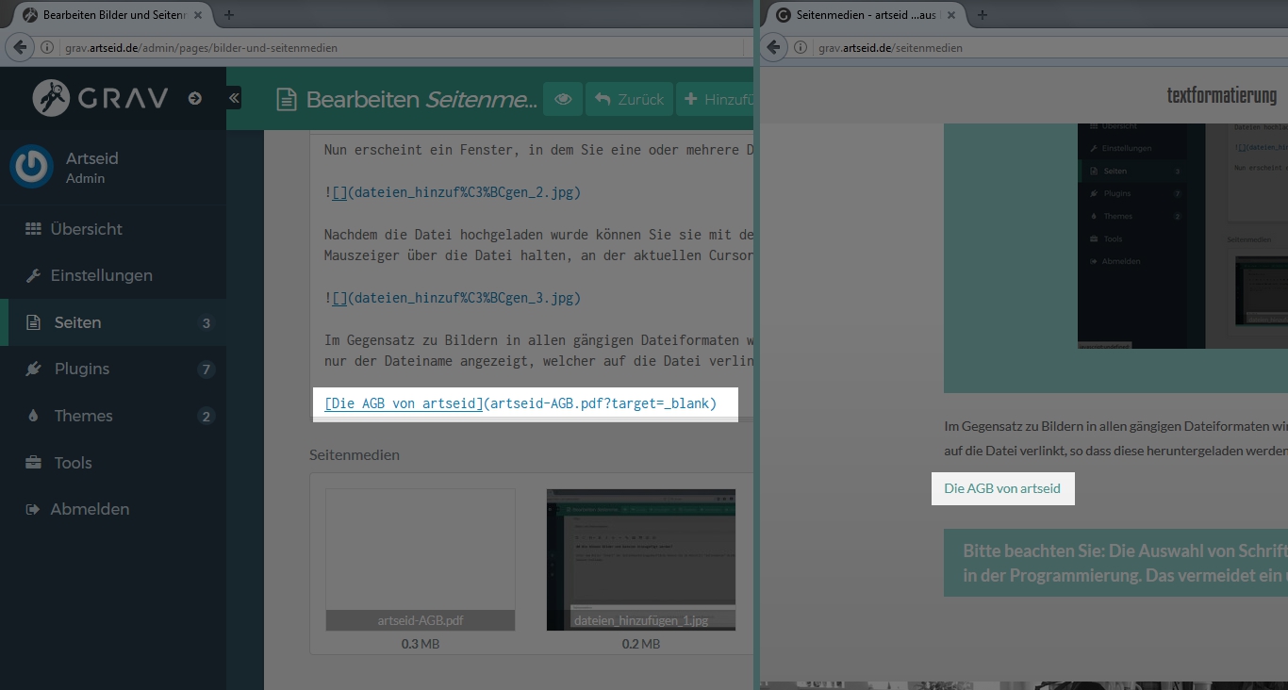Click the back arrow in left browser

(x=19, y=47)
